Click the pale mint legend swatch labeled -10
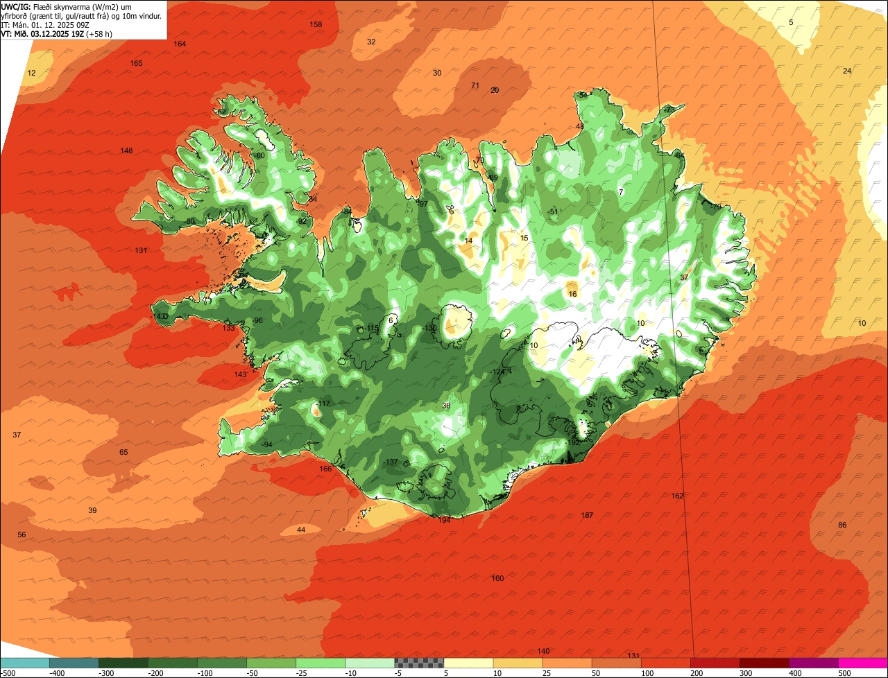The height and width of the screenshot is (678, 888). [x=370, y=663]
